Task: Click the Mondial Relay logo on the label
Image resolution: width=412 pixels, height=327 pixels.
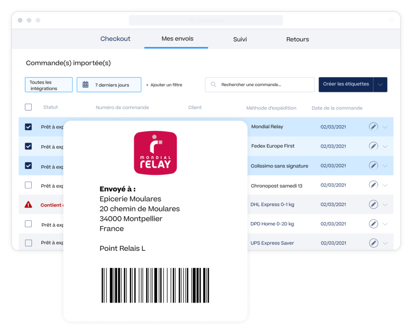Action: 155,153
